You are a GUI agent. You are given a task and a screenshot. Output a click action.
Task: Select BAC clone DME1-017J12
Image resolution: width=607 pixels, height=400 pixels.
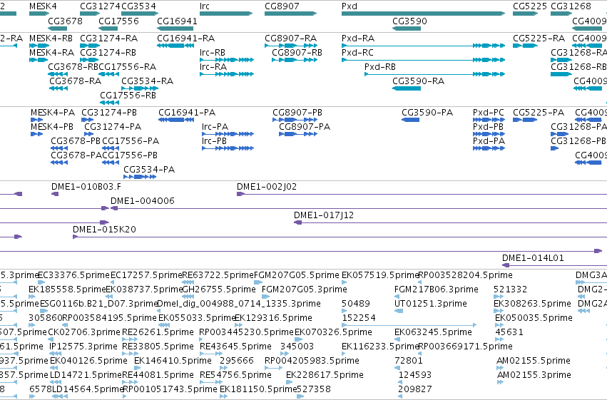pos(324,215)
